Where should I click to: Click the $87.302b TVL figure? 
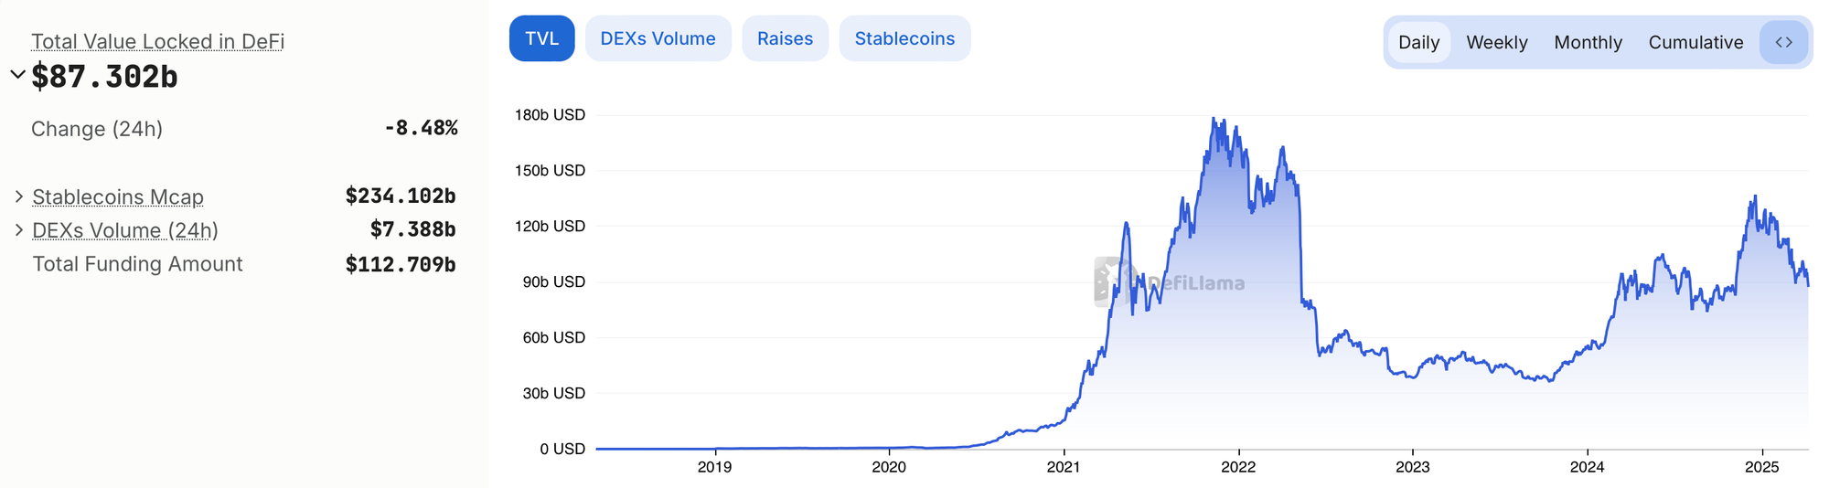point(104,77)
